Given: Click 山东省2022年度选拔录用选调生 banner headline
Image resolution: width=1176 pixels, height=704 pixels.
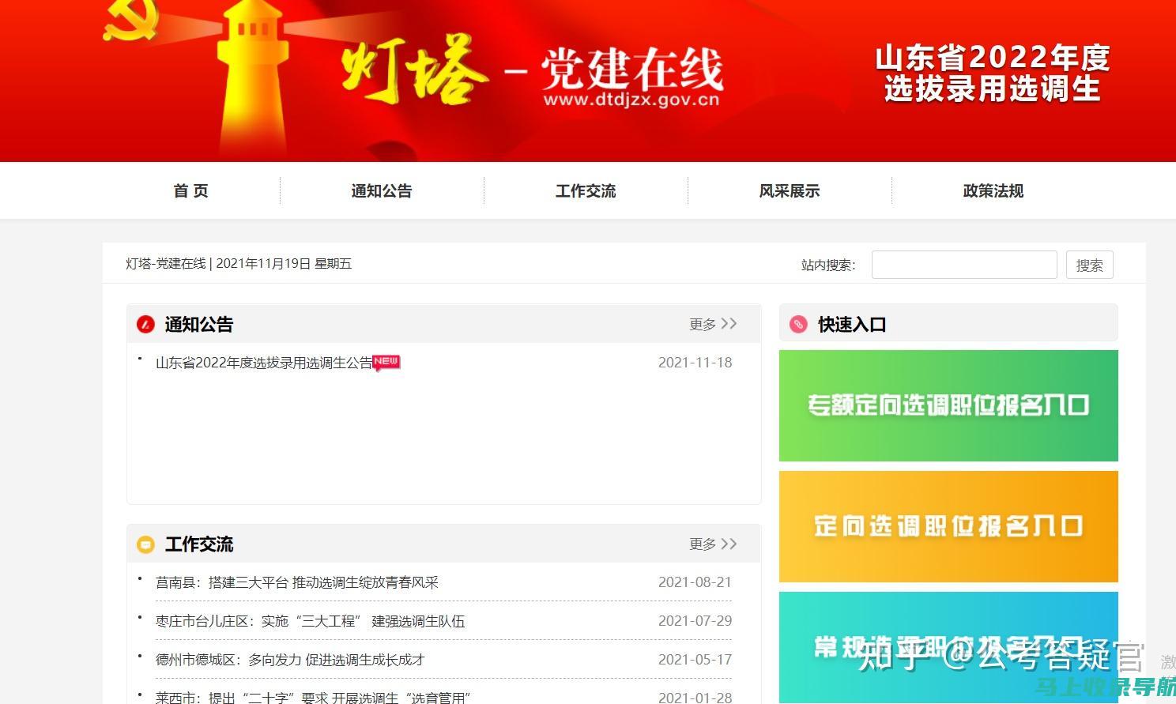Looking at the screenshot, I should point(993,73).
